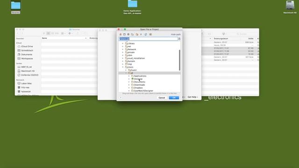Image resolution: width=299 pixels, height=168 pixels.
Task: Go to the Home directory in dialog toolbar
Action: (121, 35)
